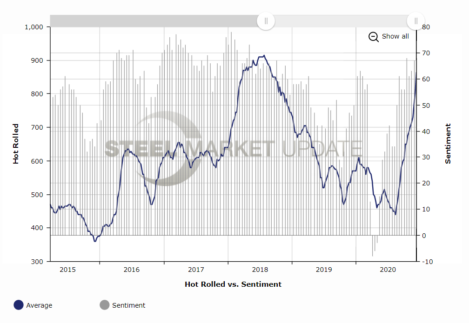Click the dark gray selected scrollbar range
Image resolution: width=469 pixels, height=323 pixels.
tap(154, 21)
